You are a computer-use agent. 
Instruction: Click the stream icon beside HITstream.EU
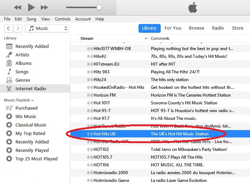coord(90,64)
